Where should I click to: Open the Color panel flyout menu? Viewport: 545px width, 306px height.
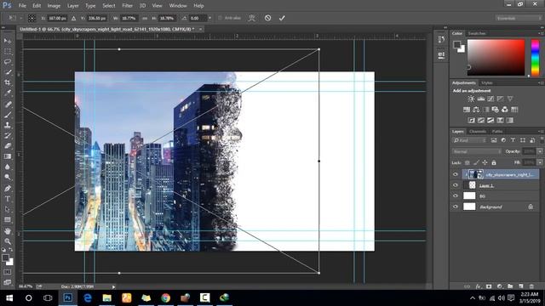point(541,33)
